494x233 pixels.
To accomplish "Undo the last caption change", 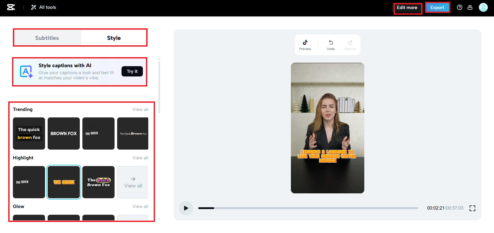I will tap(331, 45).
